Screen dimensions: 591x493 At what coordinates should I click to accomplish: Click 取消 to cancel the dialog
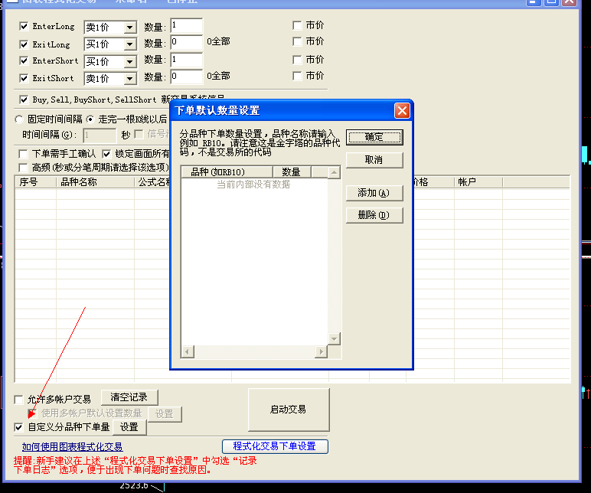(374, 160)
